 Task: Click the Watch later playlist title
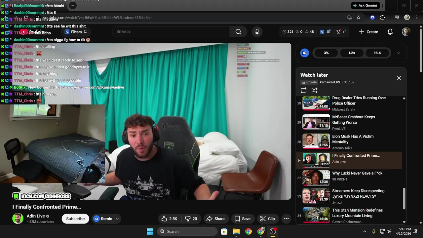click(x=314, y=75)
